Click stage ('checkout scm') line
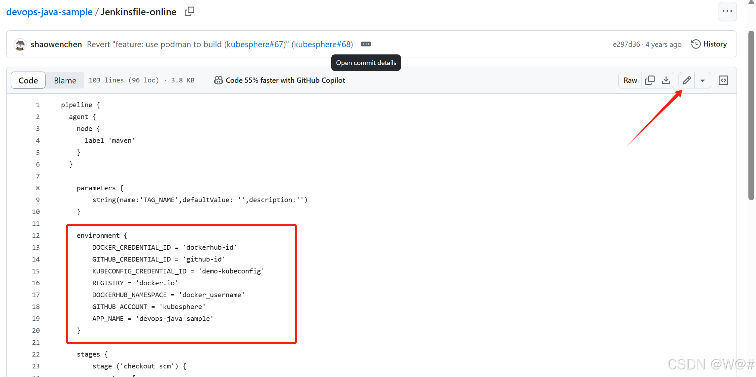The width and height of the screenshot is (756, 377). click(x=139, y=366)
